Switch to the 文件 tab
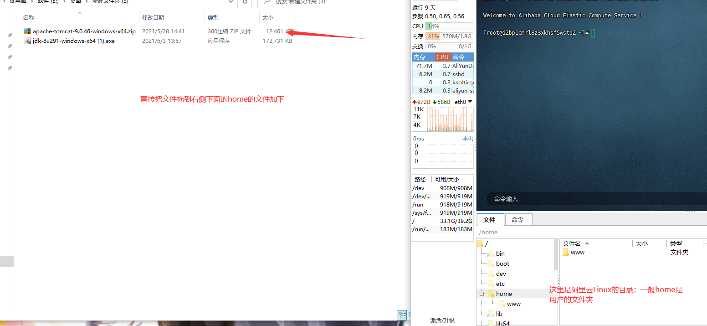 490,220
